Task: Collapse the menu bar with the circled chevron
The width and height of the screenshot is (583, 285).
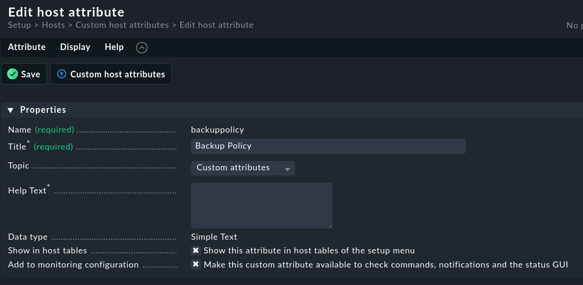Action: click(x=142, y=47)
